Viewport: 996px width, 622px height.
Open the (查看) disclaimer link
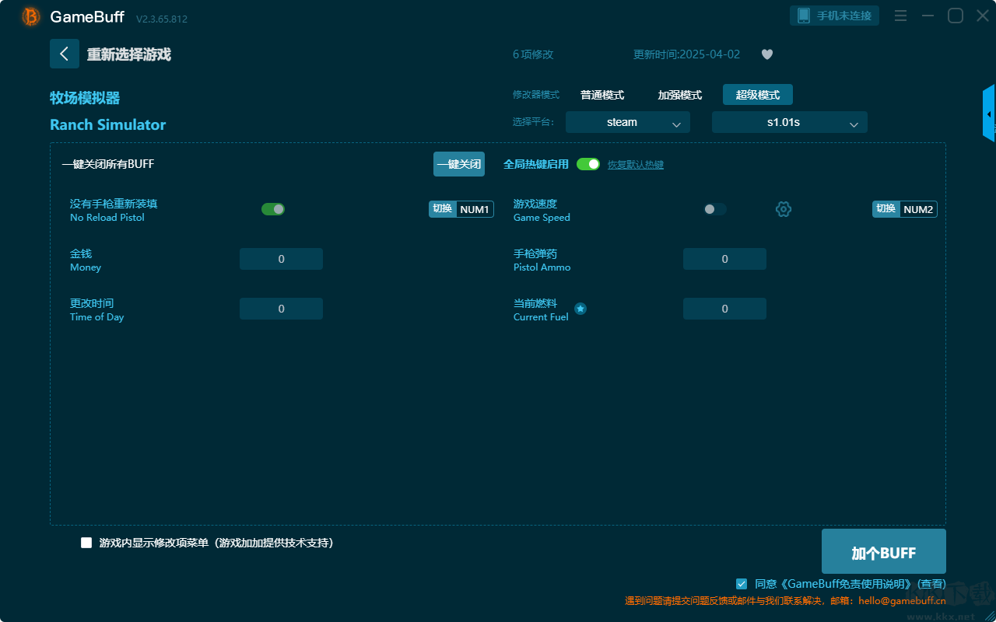[x=932, y=584]
